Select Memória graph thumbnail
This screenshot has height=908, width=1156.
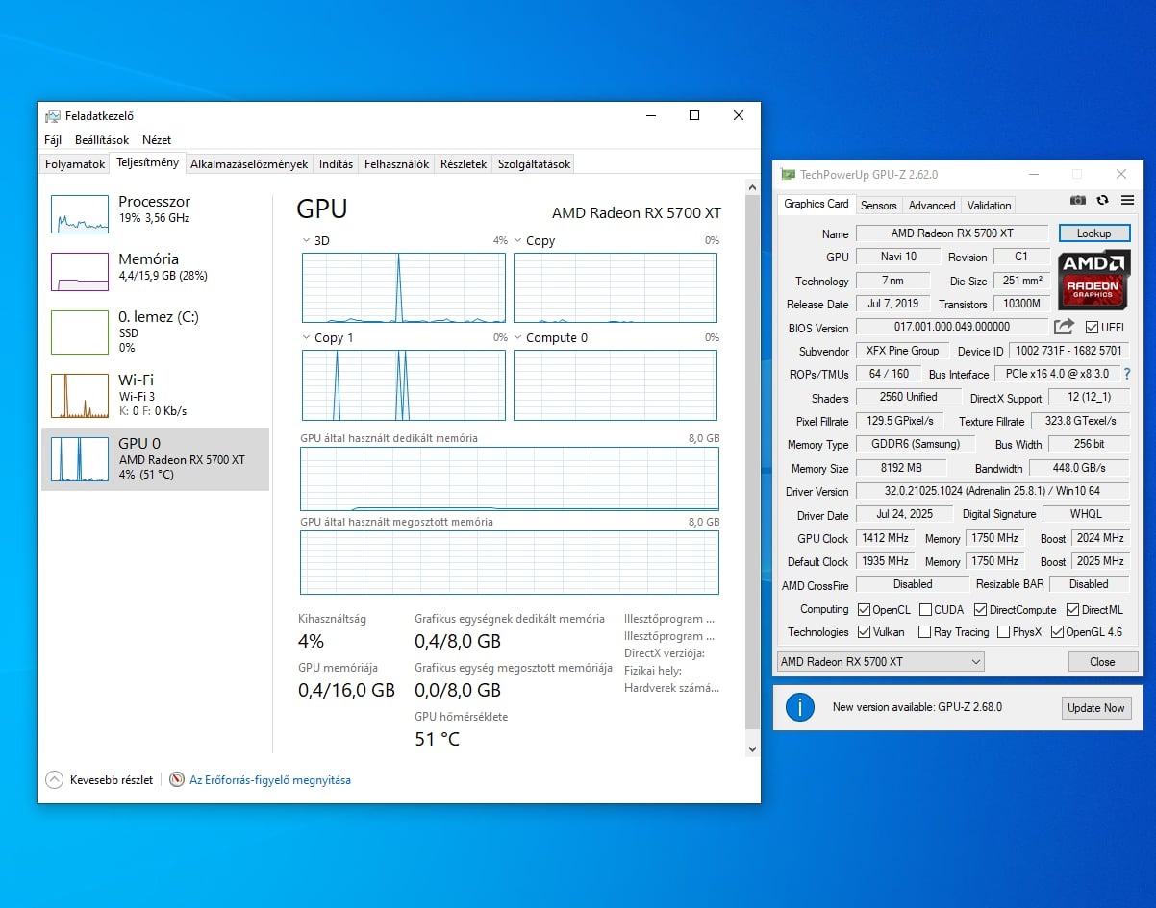[80, 272]
